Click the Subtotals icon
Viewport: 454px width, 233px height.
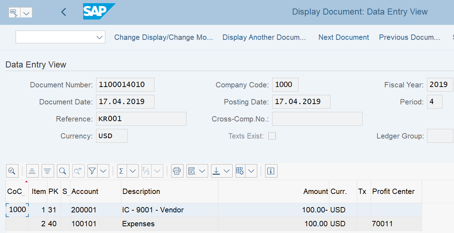pyautogui.click(x=147, y=171)
